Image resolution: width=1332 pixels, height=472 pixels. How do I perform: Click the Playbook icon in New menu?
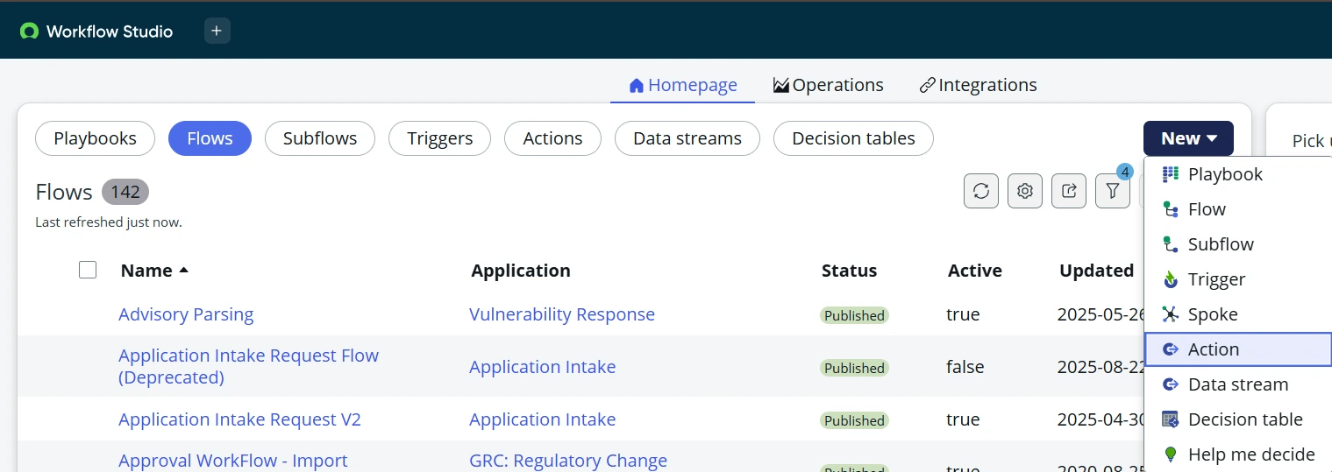coord(1171,174)
